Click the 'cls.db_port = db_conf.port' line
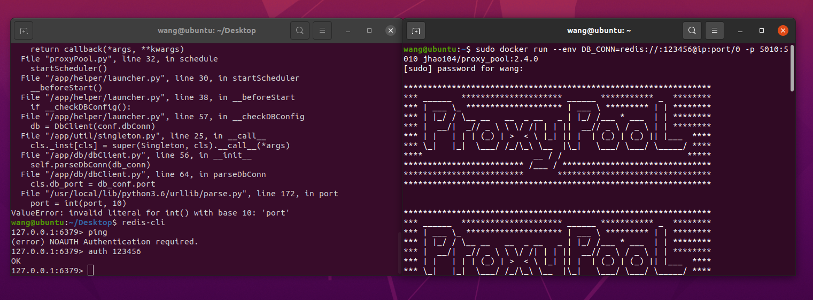Image resolution: width=813 pixels, height=300 pixels. pyautogui.click(x=92, y=184)
